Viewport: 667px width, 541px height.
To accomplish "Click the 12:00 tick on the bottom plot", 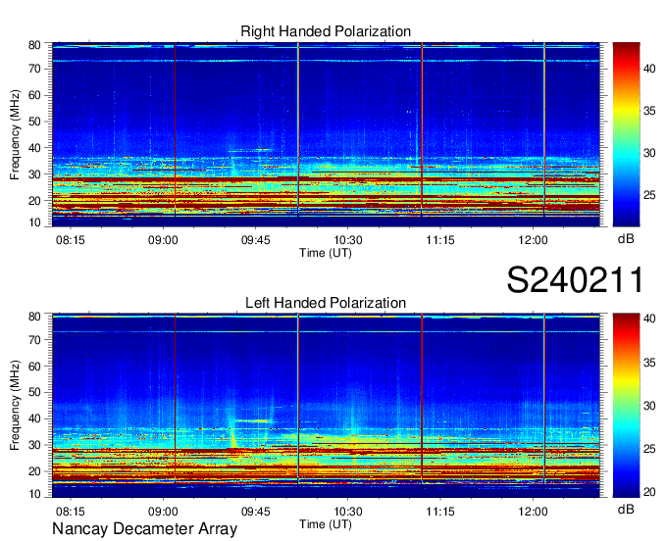I will pos(533,512).
